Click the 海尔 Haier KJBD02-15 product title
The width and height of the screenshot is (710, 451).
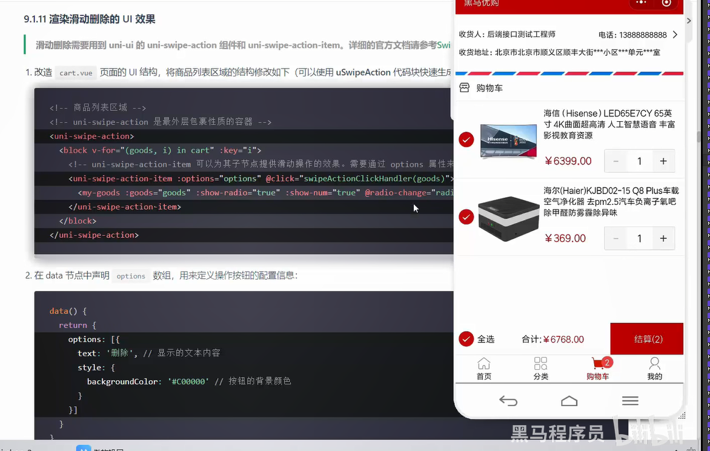[x=611, y=202]
